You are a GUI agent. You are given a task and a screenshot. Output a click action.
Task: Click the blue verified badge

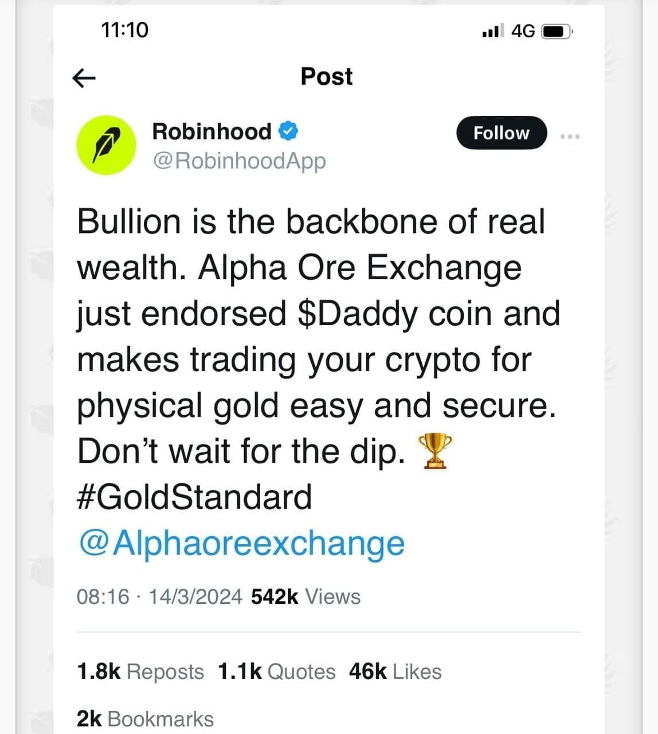pyautogui.click(x=288, y=132)
